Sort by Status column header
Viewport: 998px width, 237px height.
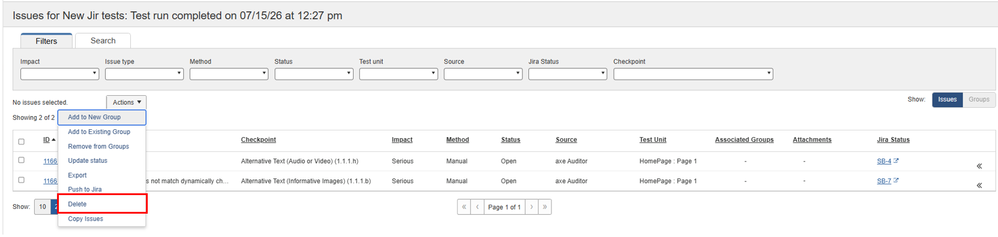pos(510,140)
